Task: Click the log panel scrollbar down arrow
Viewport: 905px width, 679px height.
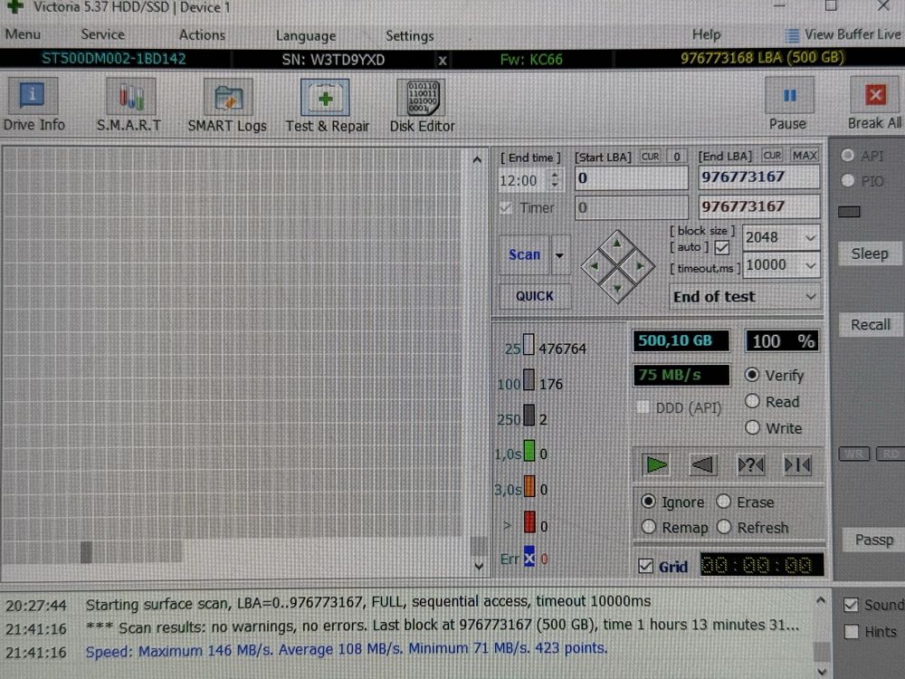Action: 822,671
